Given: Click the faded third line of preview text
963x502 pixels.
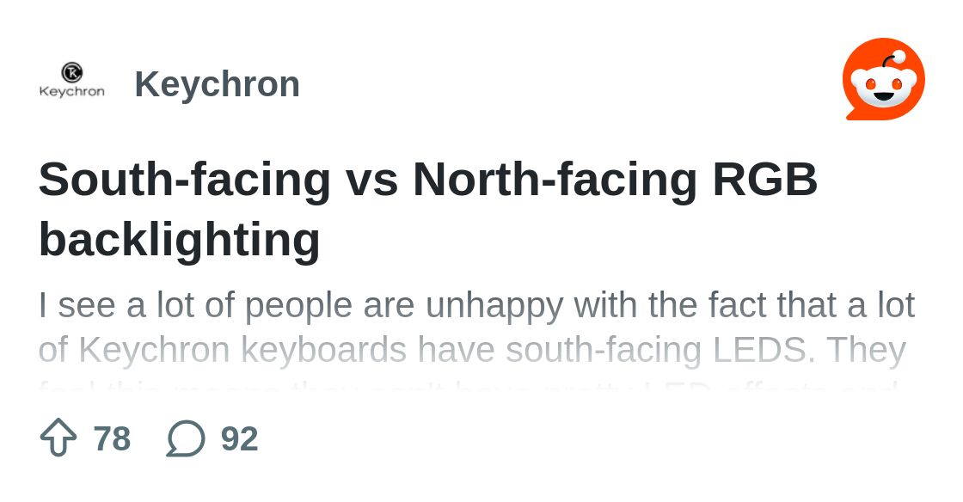Looking at the screenshot, I should click(469, 388).
